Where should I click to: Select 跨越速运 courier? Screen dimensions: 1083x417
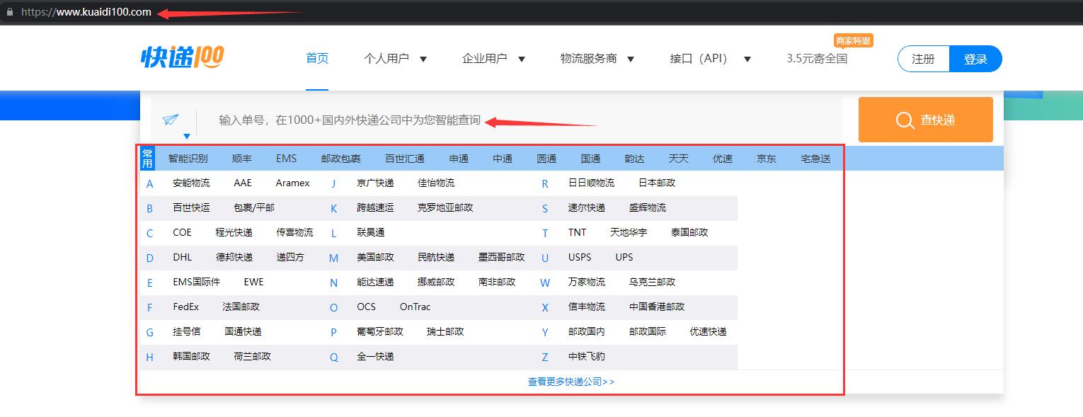pos(375,207)
